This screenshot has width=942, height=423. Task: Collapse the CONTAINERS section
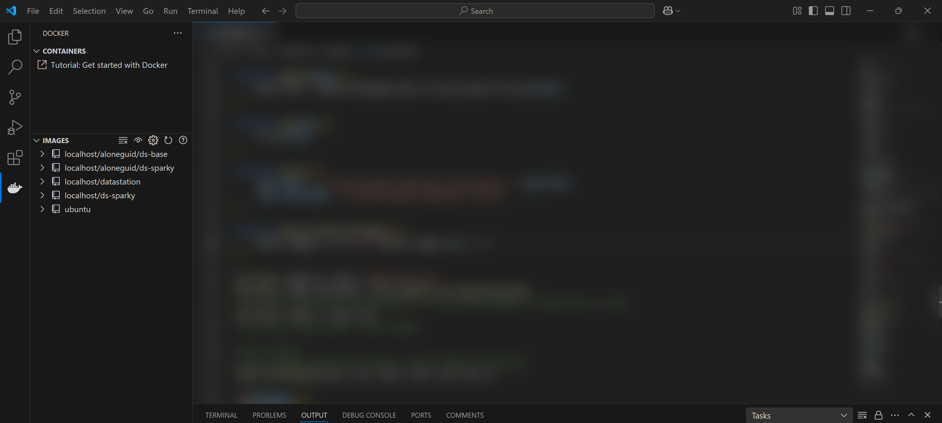36,51
